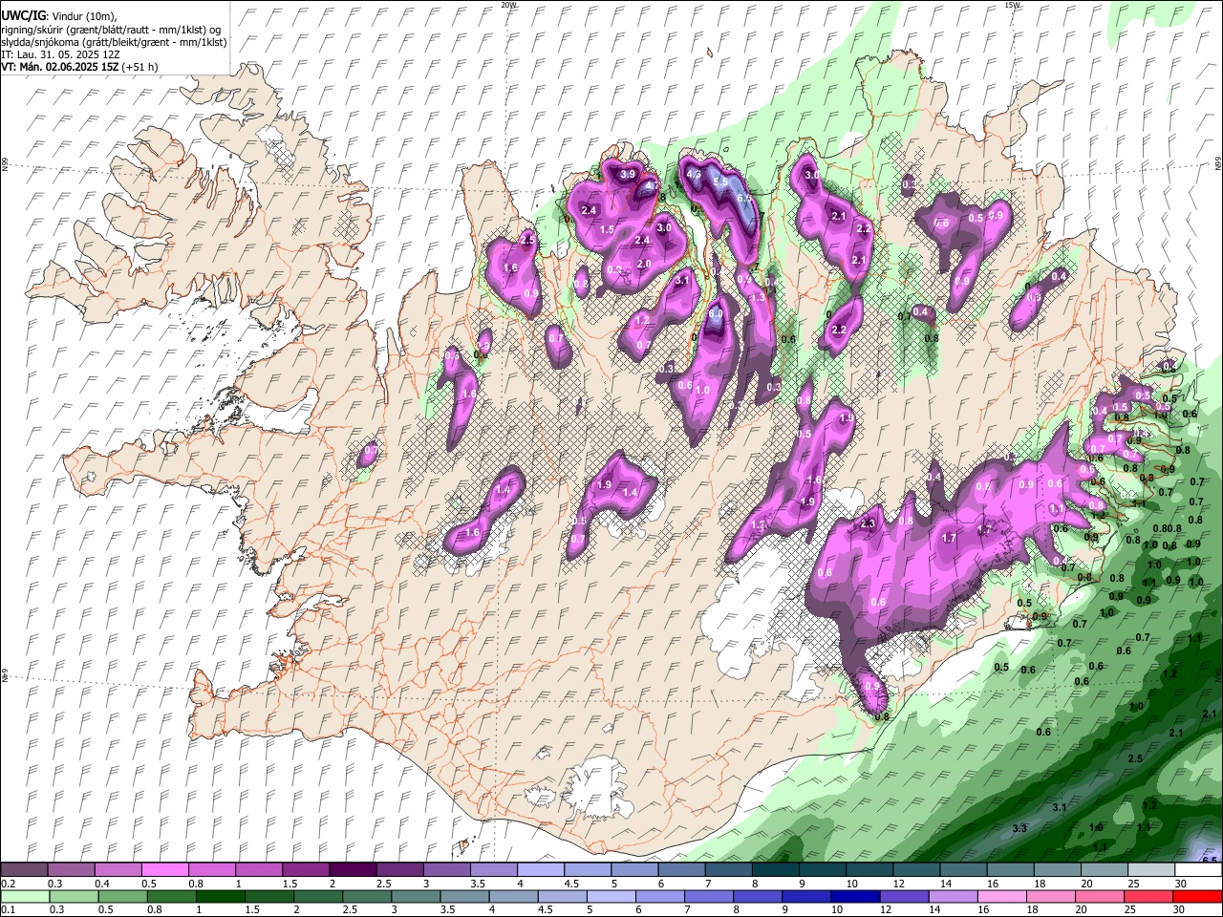Click the white 30 swatch ending the snow legend
The width and height of the screenshot is (1223, 917).
[x=1197, y=869]
